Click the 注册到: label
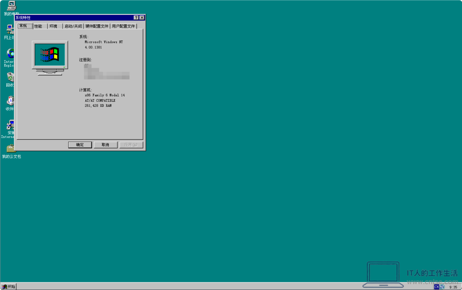 [x=85, y=60]
